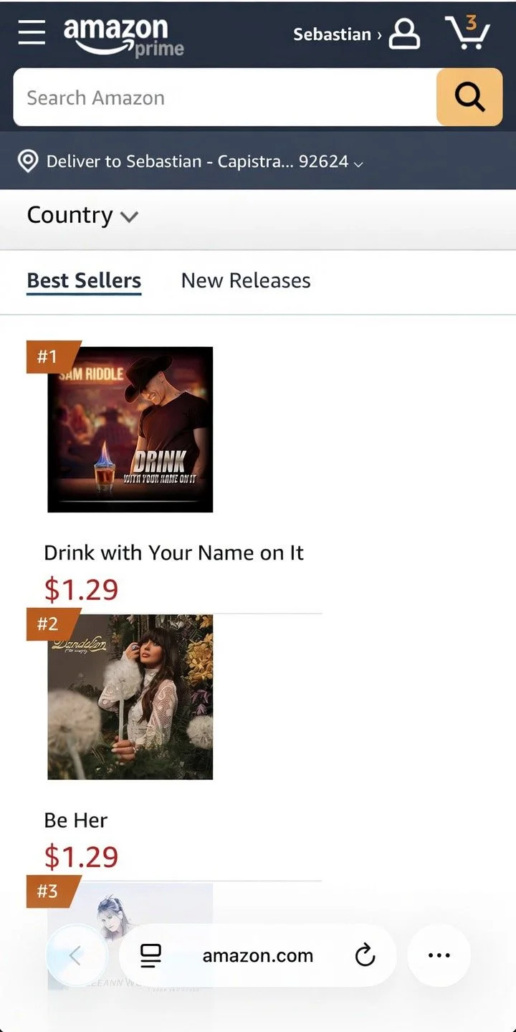Viewport: 516px width, 1032px height.
Task: Tap the Dandelion album cover thumbnail
Action: [x=130, y=697]
